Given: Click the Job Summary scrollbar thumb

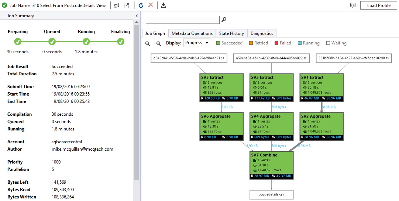Looking at the screenshot, I should tap(137, 102).
